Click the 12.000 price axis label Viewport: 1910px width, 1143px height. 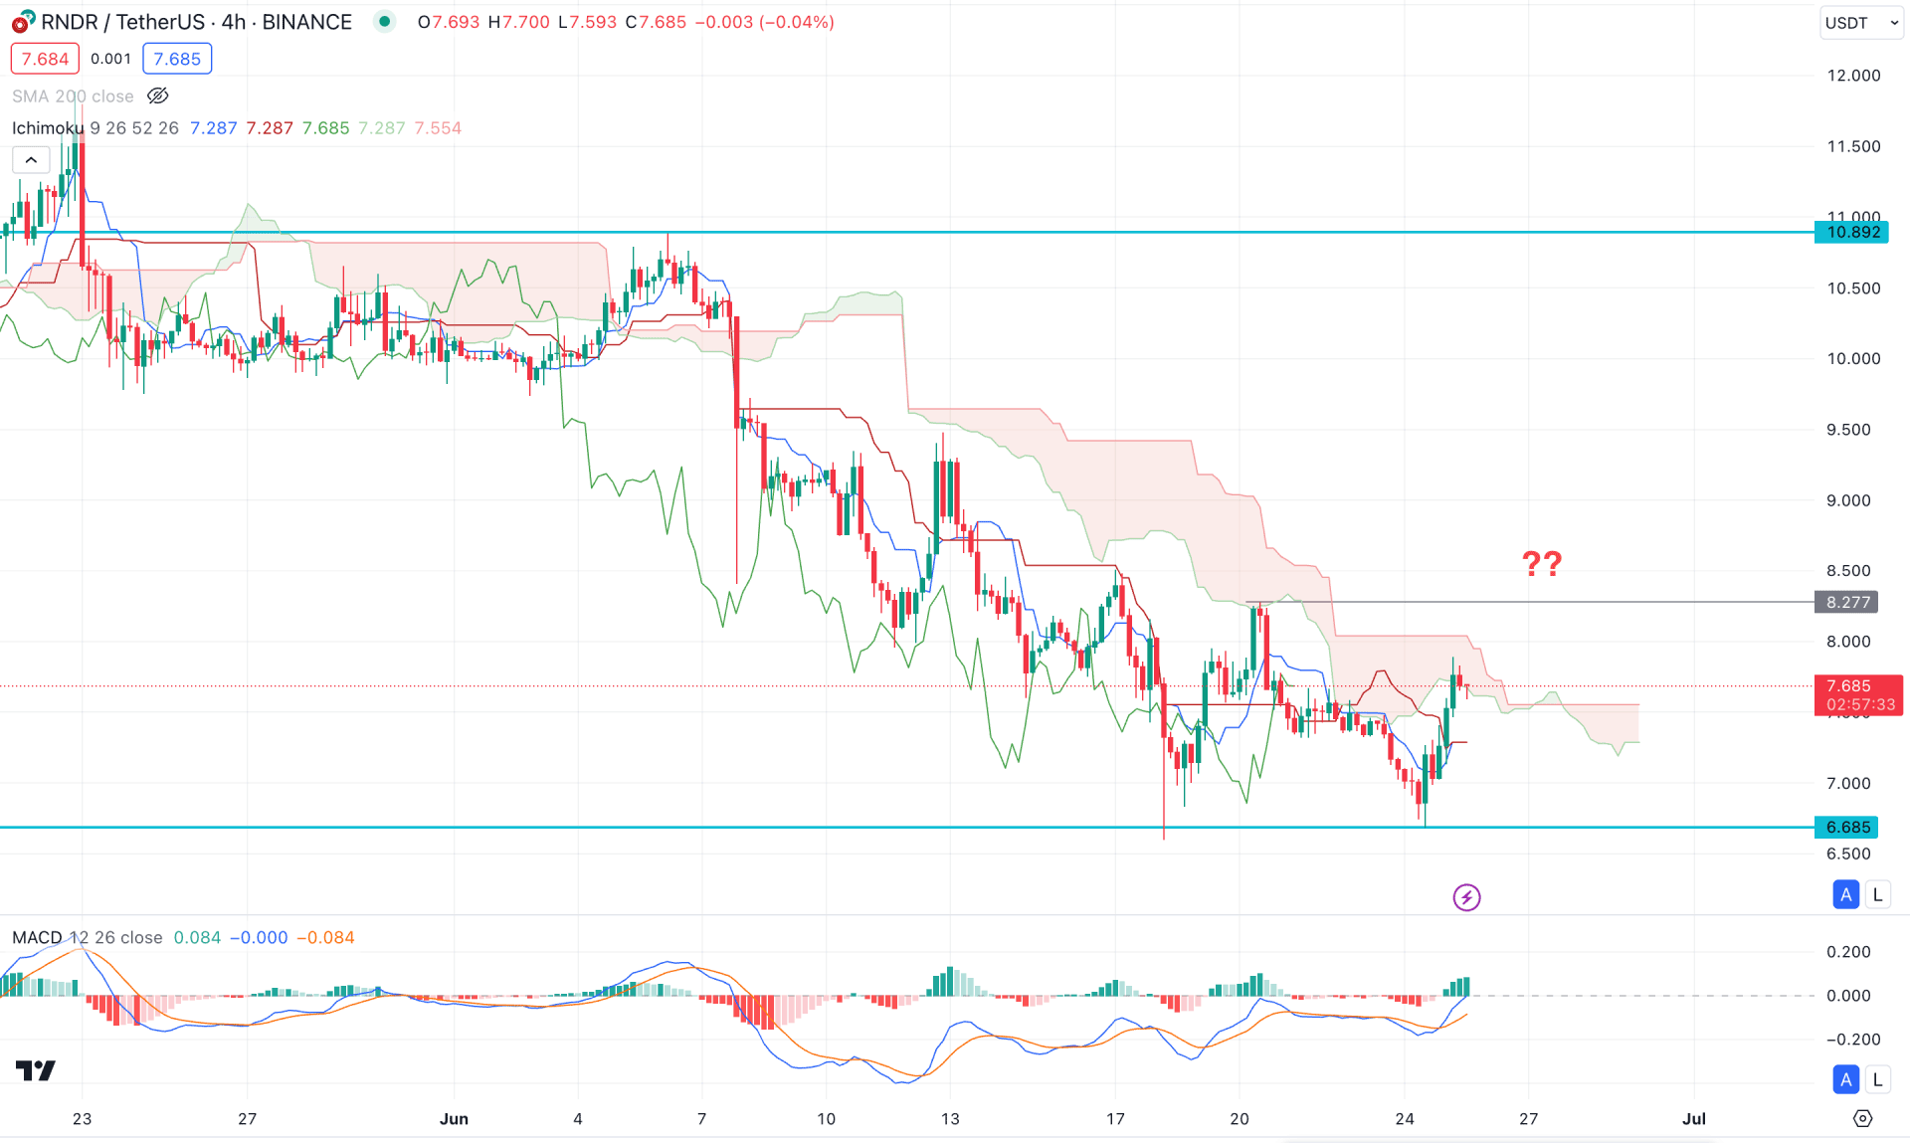pyautogui.click(x=1853, y=76)
